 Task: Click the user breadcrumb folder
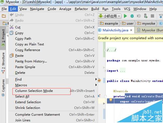pos(127,23)
